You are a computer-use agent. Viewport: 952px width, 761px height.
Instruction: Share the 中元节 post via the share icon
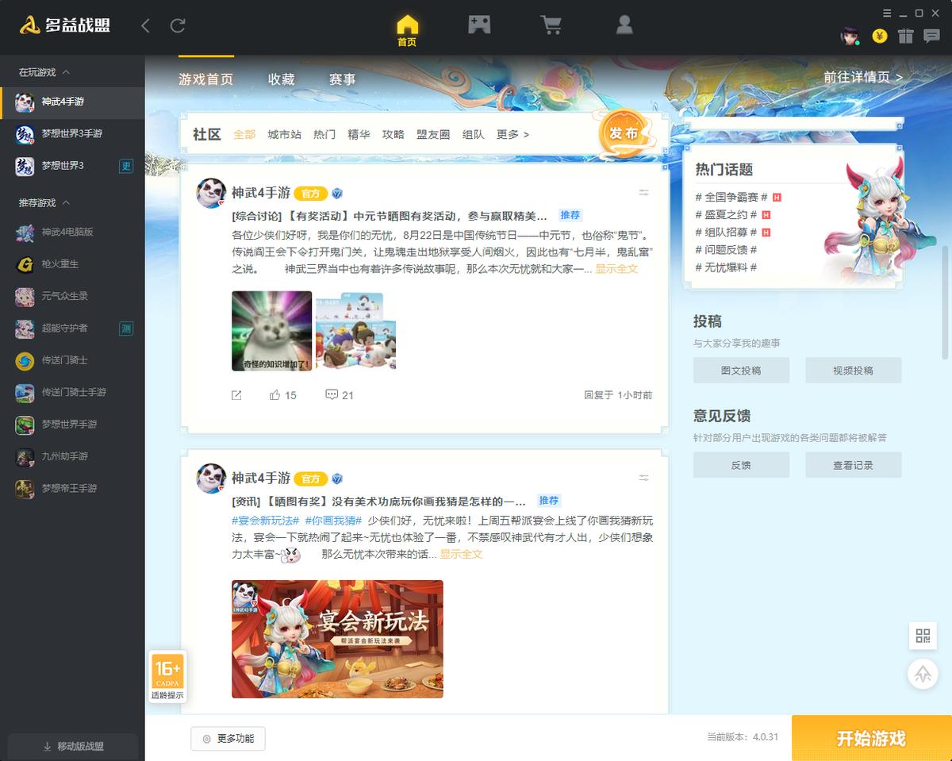click(x=236, y=394)
